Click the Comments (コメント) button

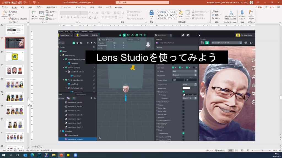click(270, 7)
